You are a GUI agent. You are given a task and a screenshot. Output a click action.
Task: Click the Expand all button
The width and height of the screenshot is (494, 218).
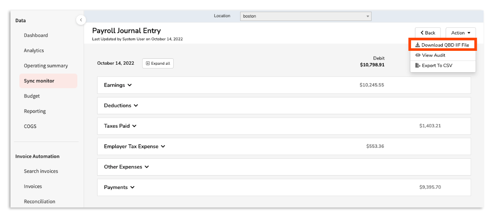[x=158, y=63]
